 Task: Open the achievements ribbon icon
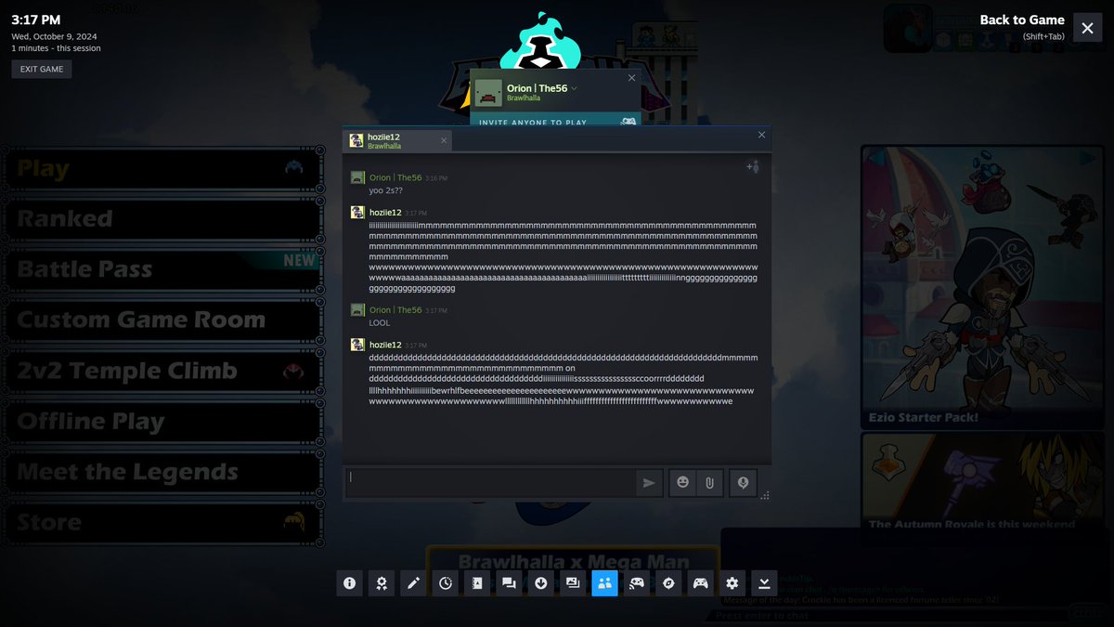382,583
